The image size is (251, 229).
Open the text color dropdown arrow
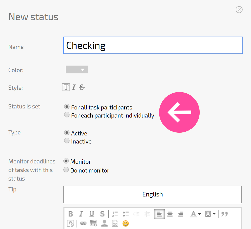[x=199, y=214]
